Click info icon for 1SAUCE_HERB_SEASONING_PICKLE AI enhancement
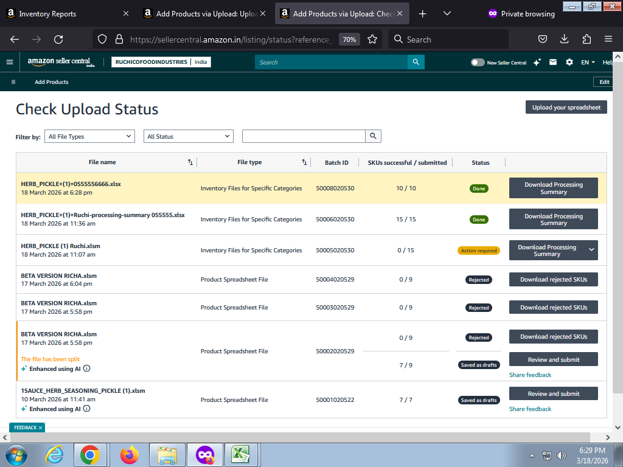The width and height of the screenshot is (623, 467). pyautogui.click(x=86, y=409)
